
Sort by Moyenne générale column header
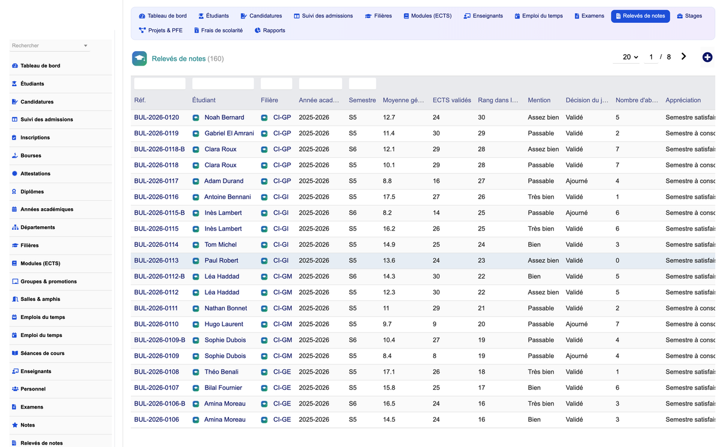point(403,100)
